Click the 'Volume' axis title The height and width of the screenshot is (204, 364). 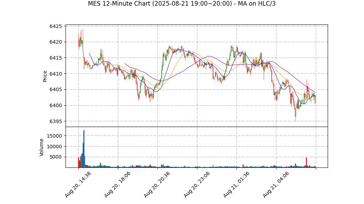[x=41, y=147]
